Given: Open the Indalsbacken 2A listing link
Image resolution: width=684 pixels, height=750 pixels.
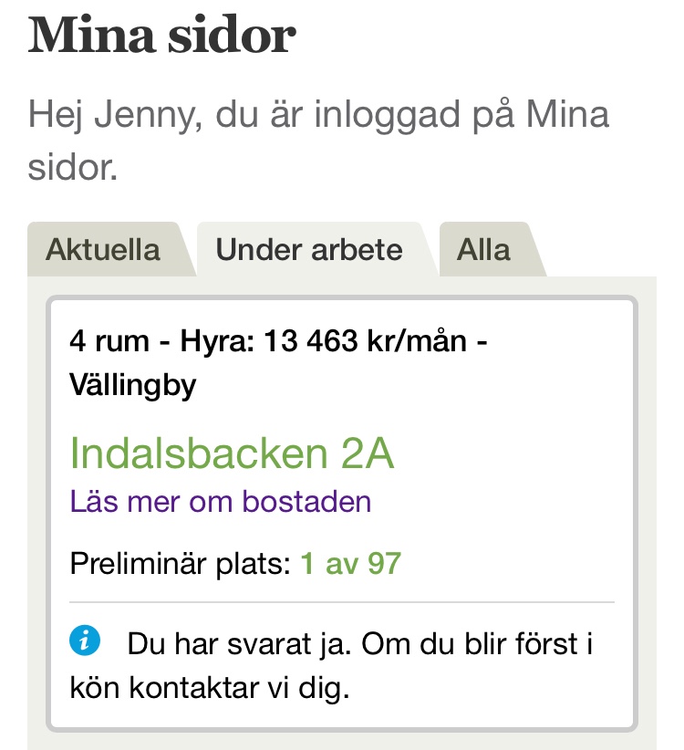Looking at the screenshot, I should coord(232,453).
